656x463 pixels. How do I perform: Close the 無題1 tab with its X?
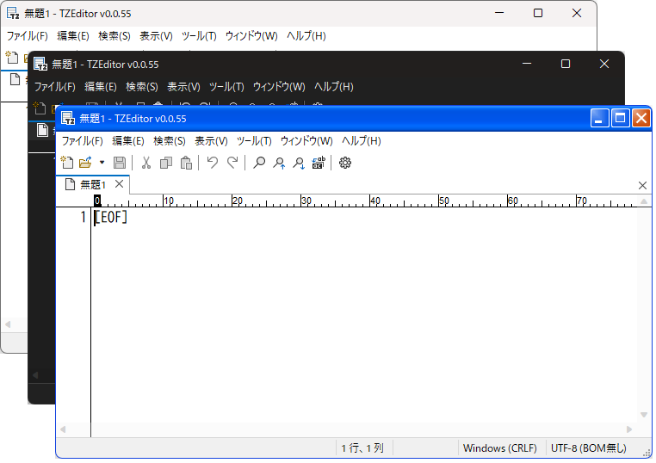[120, 184]
